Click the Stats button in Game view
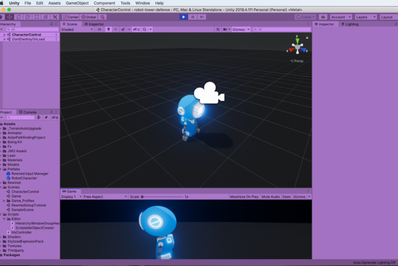Image resolution: width=398 pixels, height=266 pixels. [x=286, y=197]
